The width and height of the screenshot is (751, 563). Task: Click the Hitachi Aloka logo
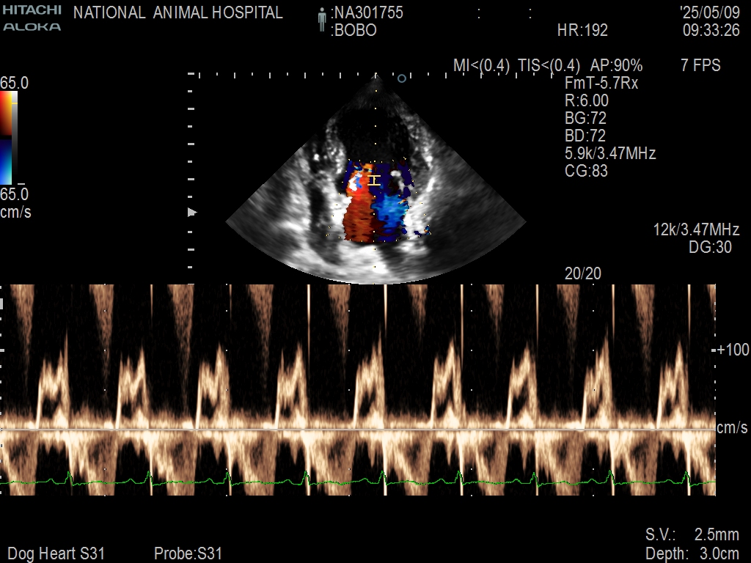click(x=31, y=19)
